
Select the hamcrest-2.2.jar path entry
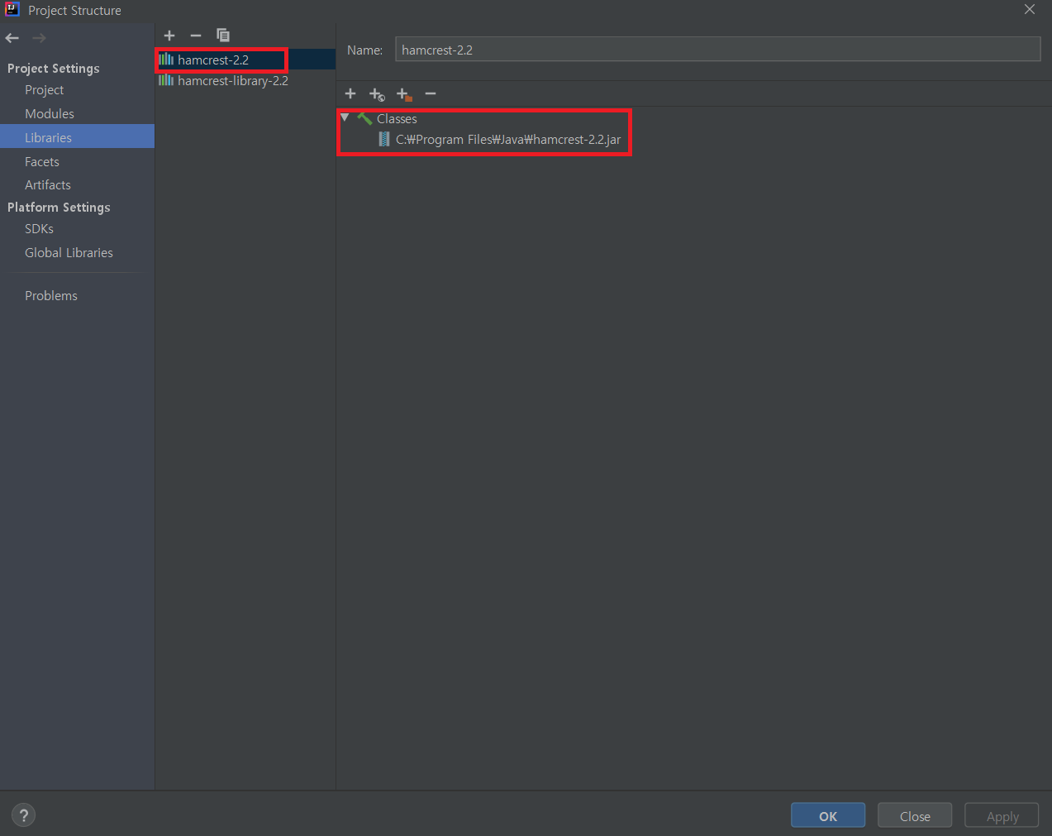508,140
